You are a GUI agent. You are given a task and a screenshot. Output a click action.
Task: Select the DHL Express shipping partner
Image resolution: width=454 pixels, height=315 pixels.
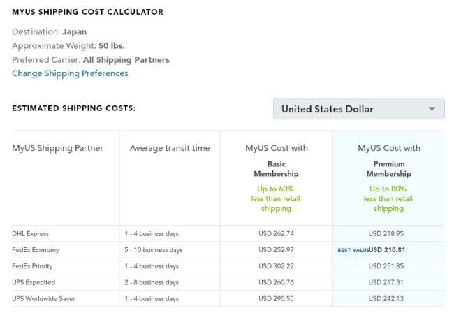click(31, 233)
